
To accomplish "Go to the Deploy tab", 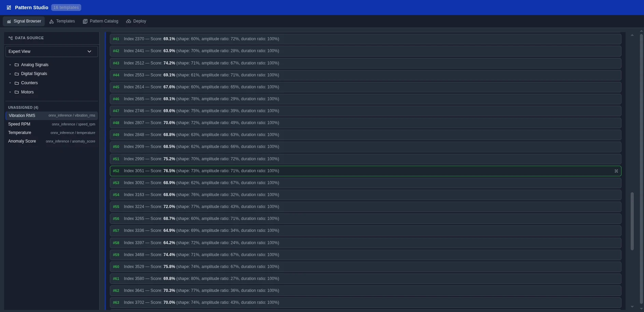I will click(136, 21).
